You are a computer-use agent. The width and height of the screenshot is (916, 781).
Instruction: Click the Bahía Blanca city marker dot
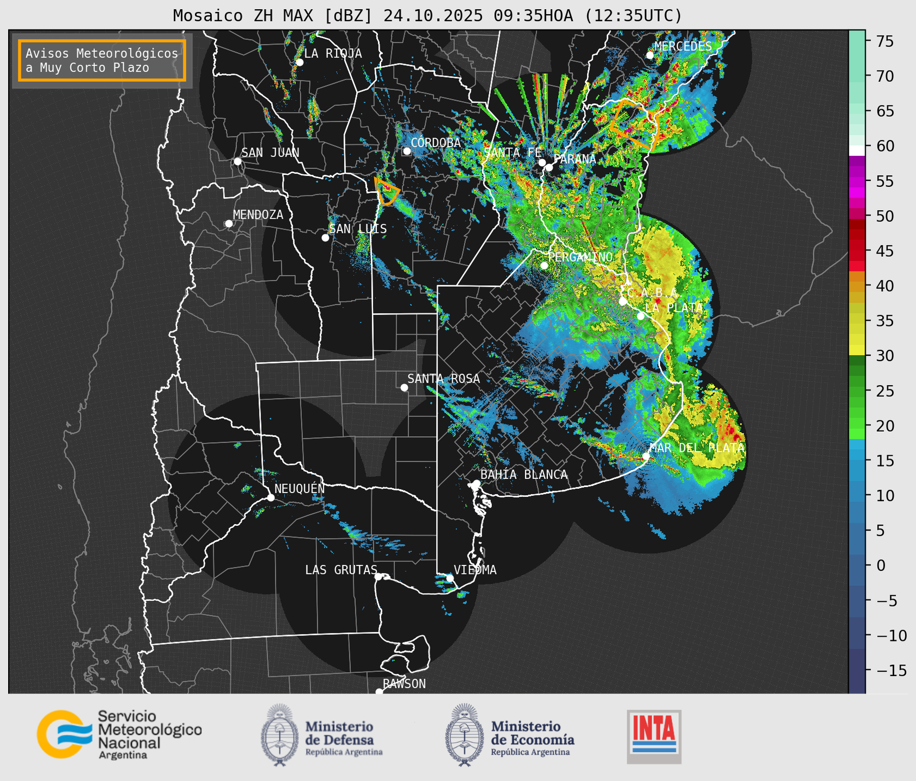coord(476,483)
